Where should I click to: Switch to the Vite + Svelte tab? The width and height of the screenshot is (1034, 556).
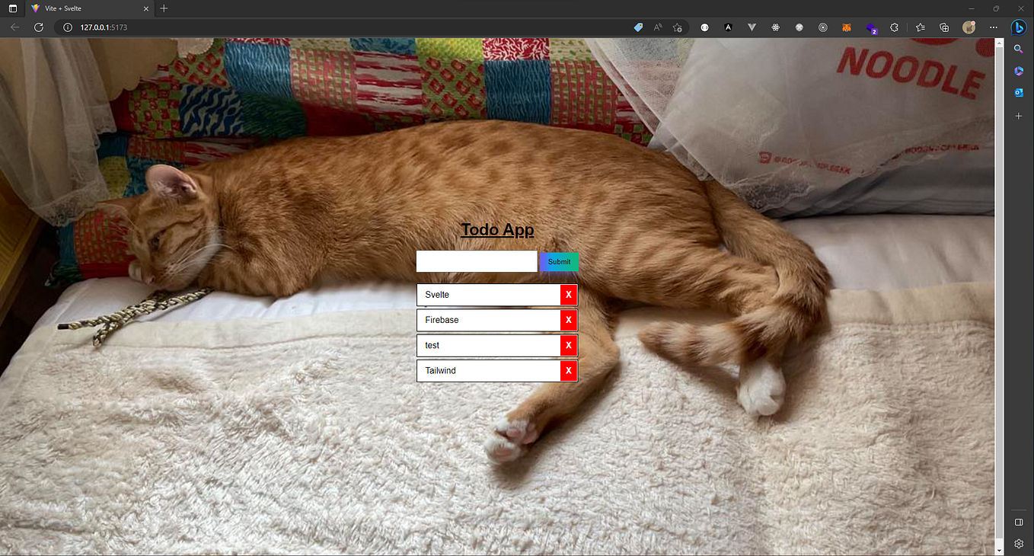pos(84,8)
